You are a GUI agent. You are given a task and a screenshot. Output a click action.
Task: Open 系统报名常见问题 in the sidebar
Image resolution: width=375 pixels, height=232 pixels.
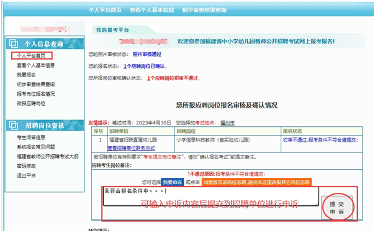click(35, 147)
